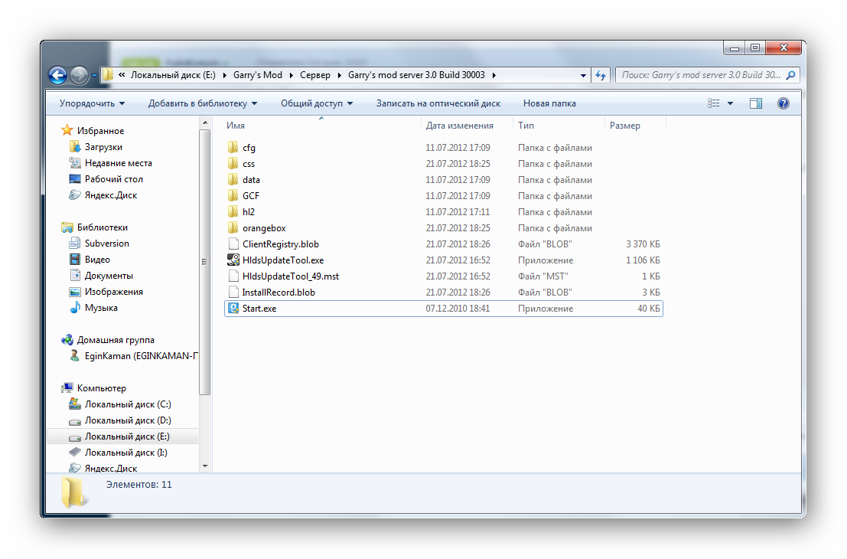The width and height of the screenshot is (847, 559).
Task: Select the data folder icon
Action: coord(233,179)
